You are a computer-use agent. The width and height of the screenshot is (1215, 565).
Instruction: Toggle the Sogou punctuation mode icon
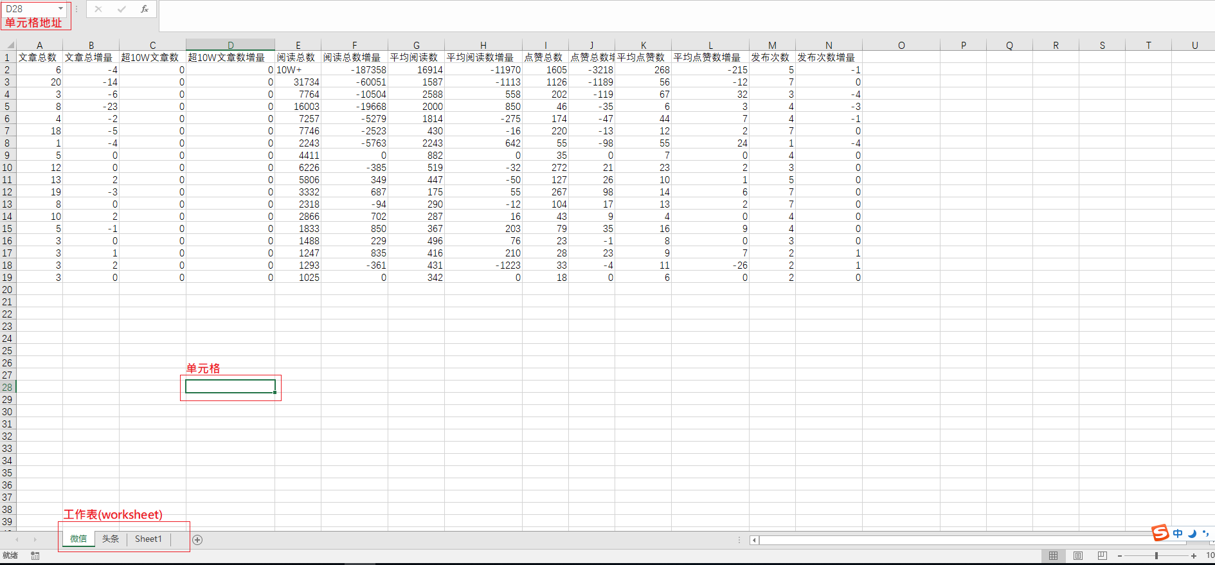pos(1205,534)
